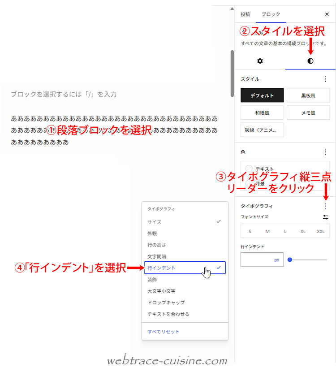Enable 文字間隔 in typography menu
Screen dimensions: 336x368
[185, 256]
